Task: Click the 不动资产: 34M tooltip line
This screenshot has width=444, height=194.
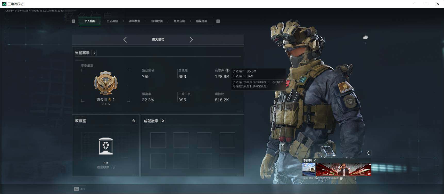Action: pos(243,76)
